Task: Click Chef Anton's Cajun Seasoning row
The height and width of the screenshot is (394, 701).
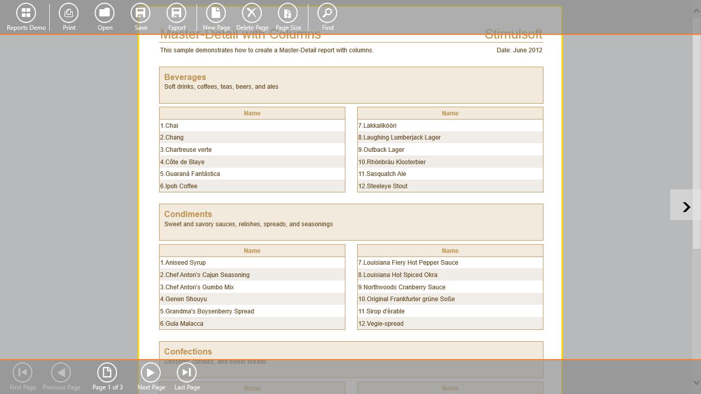Action: coord(252,275)
